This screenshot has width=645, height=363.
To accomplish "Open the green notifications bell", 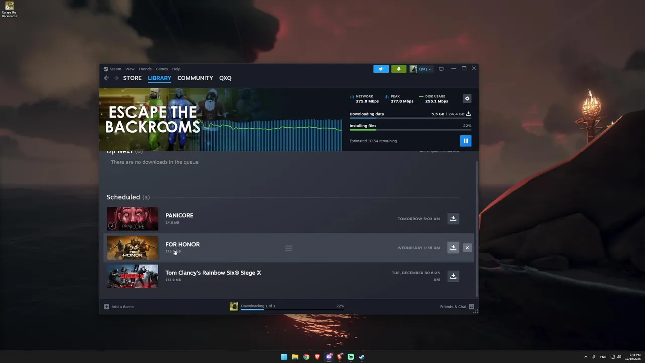I will pyautogui.click(x=398, y=69).
